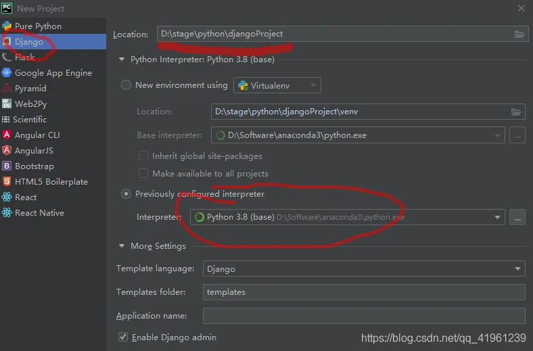Viewport: 533px width, 351px height.
Task: Browse folder for project Location
Action: click(519, 34)
